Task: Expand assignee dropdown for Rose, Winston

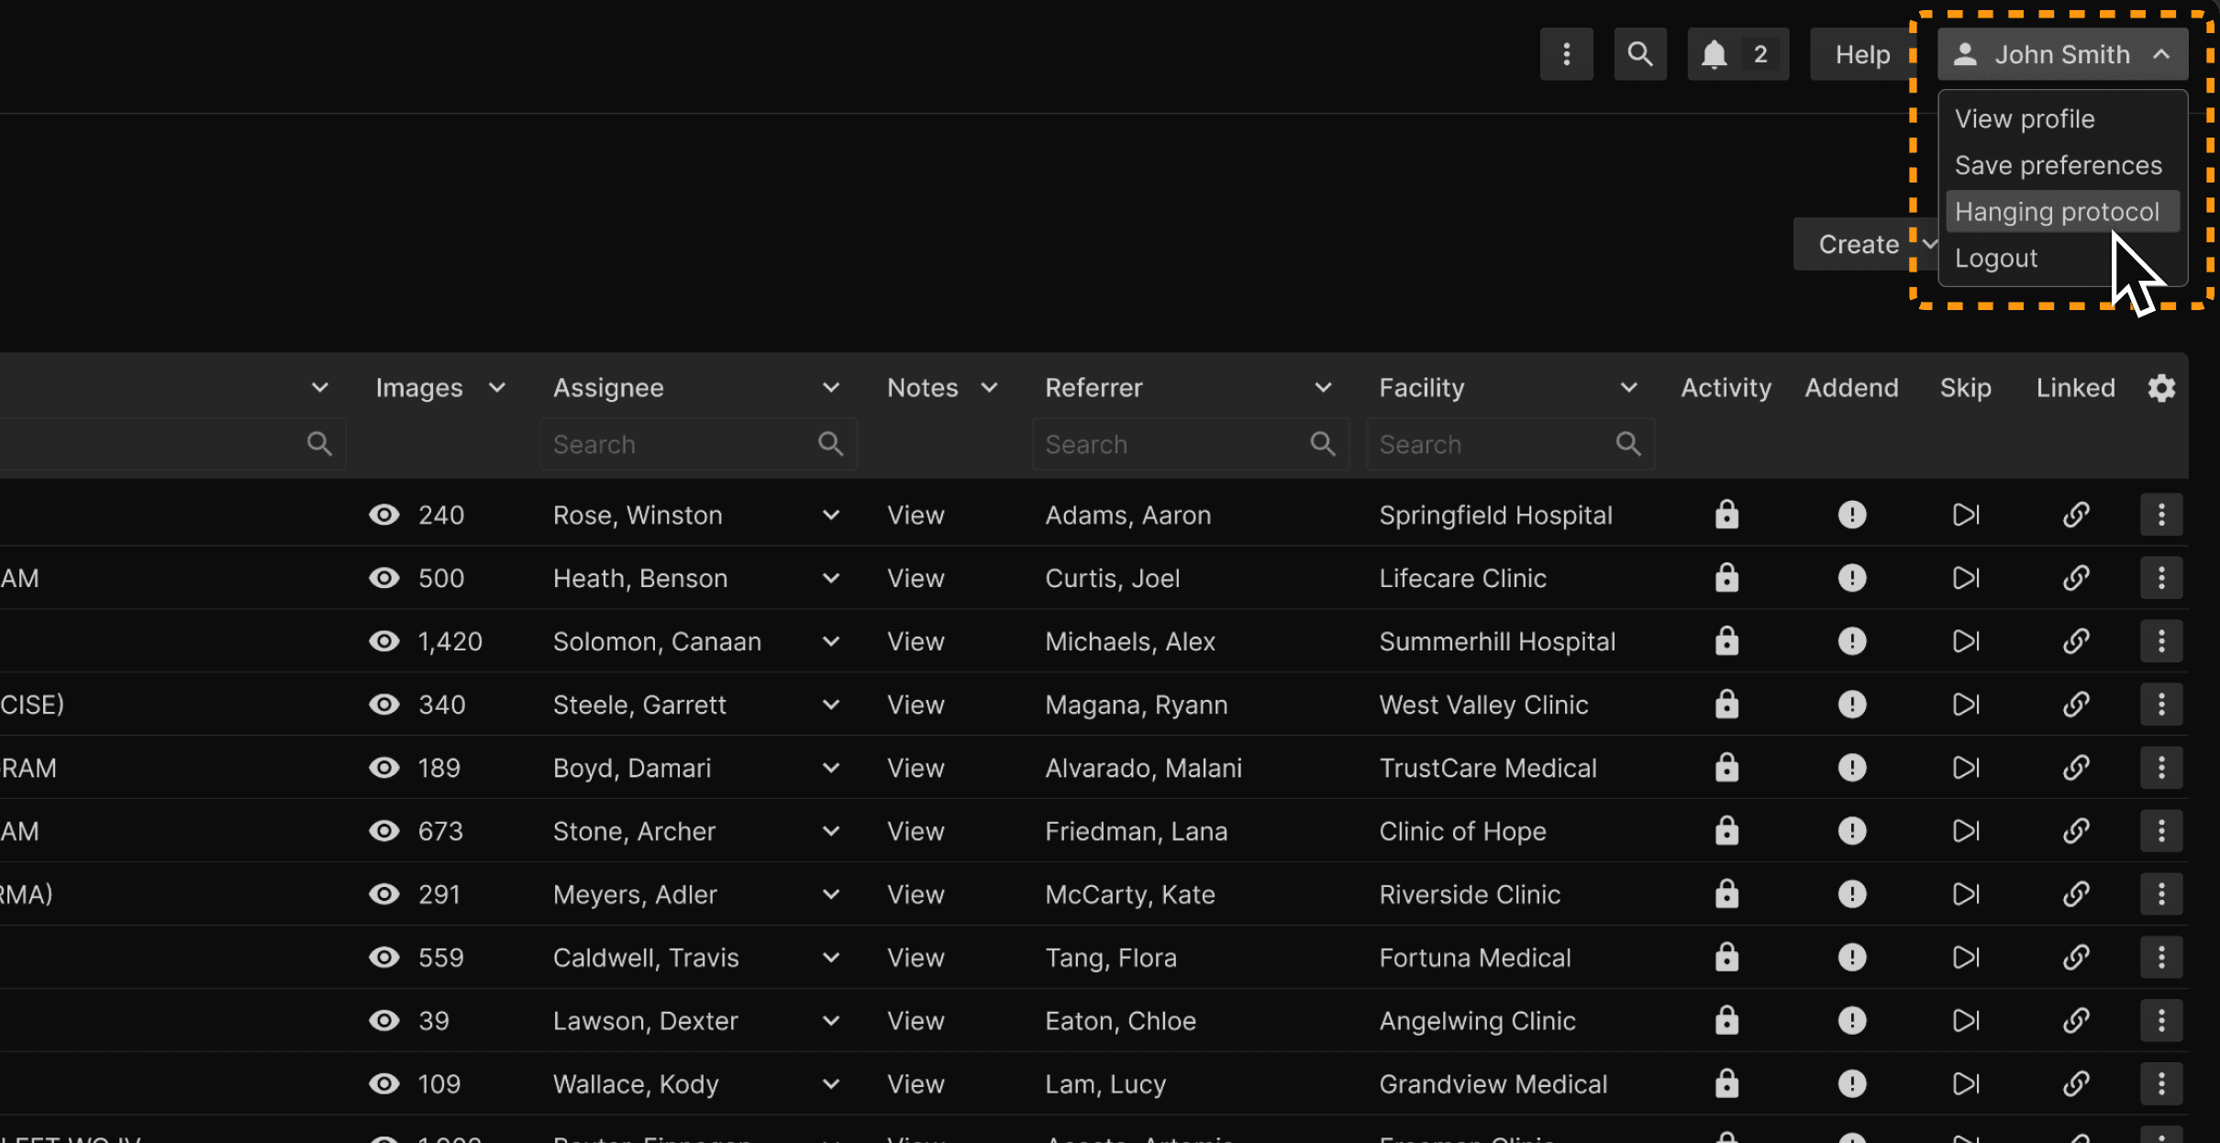Action: pos(830,516)
